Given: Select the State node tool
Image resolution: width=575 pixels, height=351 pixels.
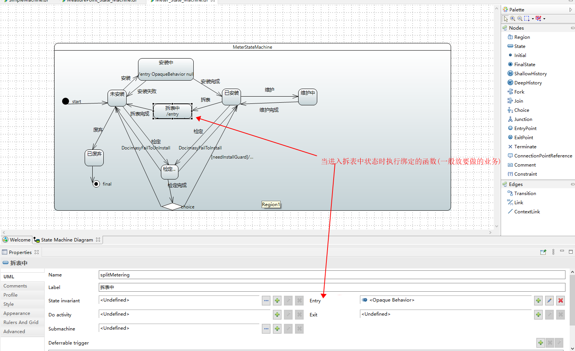Looking at the screenshot, I should pyautogui.click(x=516, y=46).
